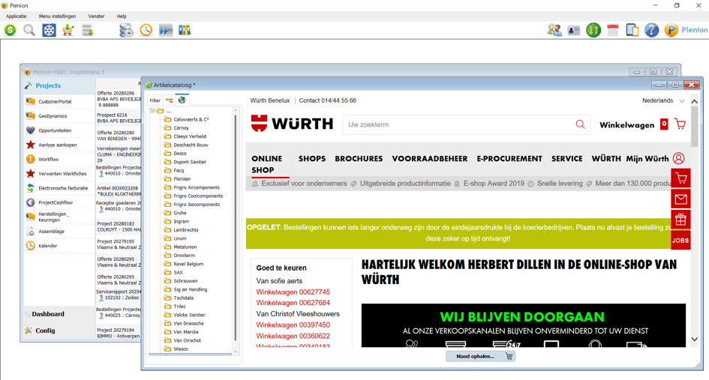Click the orange Plenion logo icon
This screenshot has width=709, height=380.
tap(671, 30)
